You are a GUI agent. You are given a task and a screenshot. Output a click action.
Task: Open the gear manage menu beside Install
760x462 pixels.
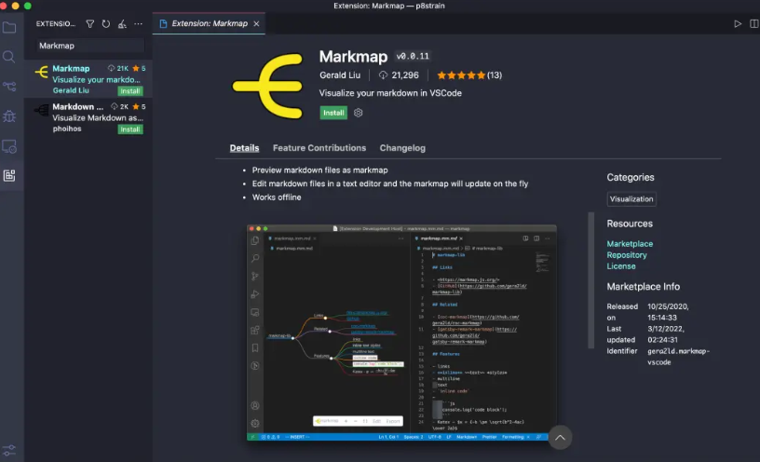point(359,113)
